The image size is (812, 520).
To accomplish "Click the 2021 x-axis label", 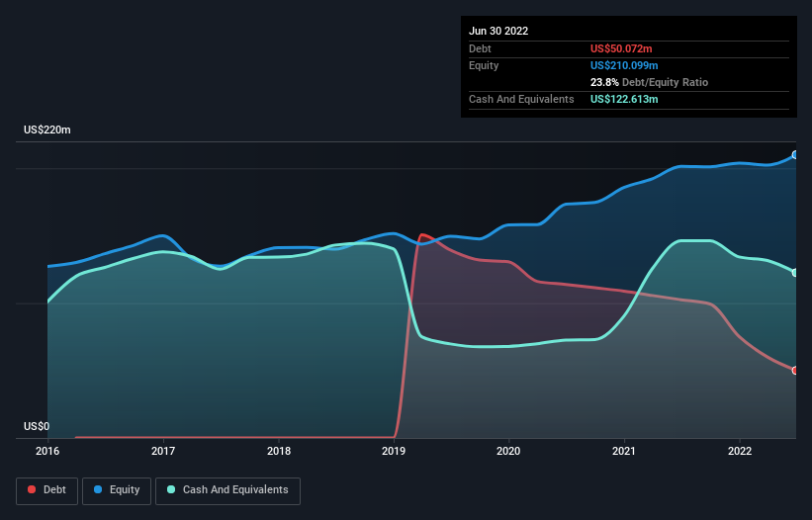I will (x=624, y=451).
